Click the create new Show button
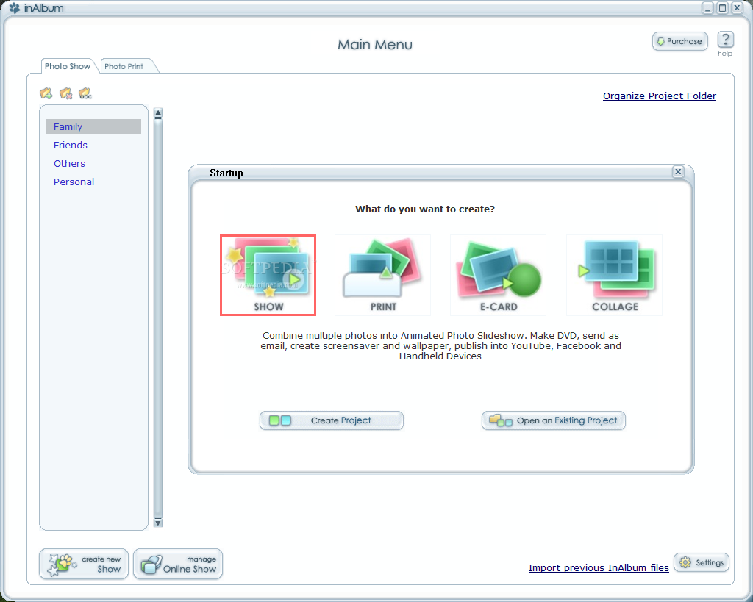 point(84,564)
